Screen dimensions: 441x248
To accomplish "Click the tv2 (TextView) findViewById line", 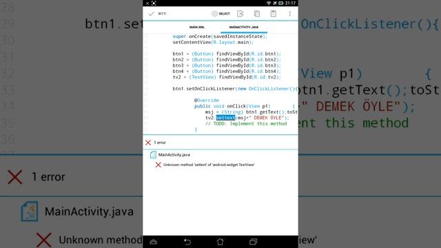I will [x=227, y=77].
